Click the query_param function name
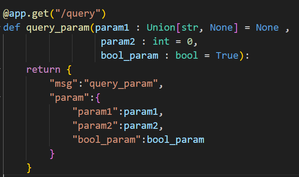Screen dimensions: 299x177 tap(58, 28)
